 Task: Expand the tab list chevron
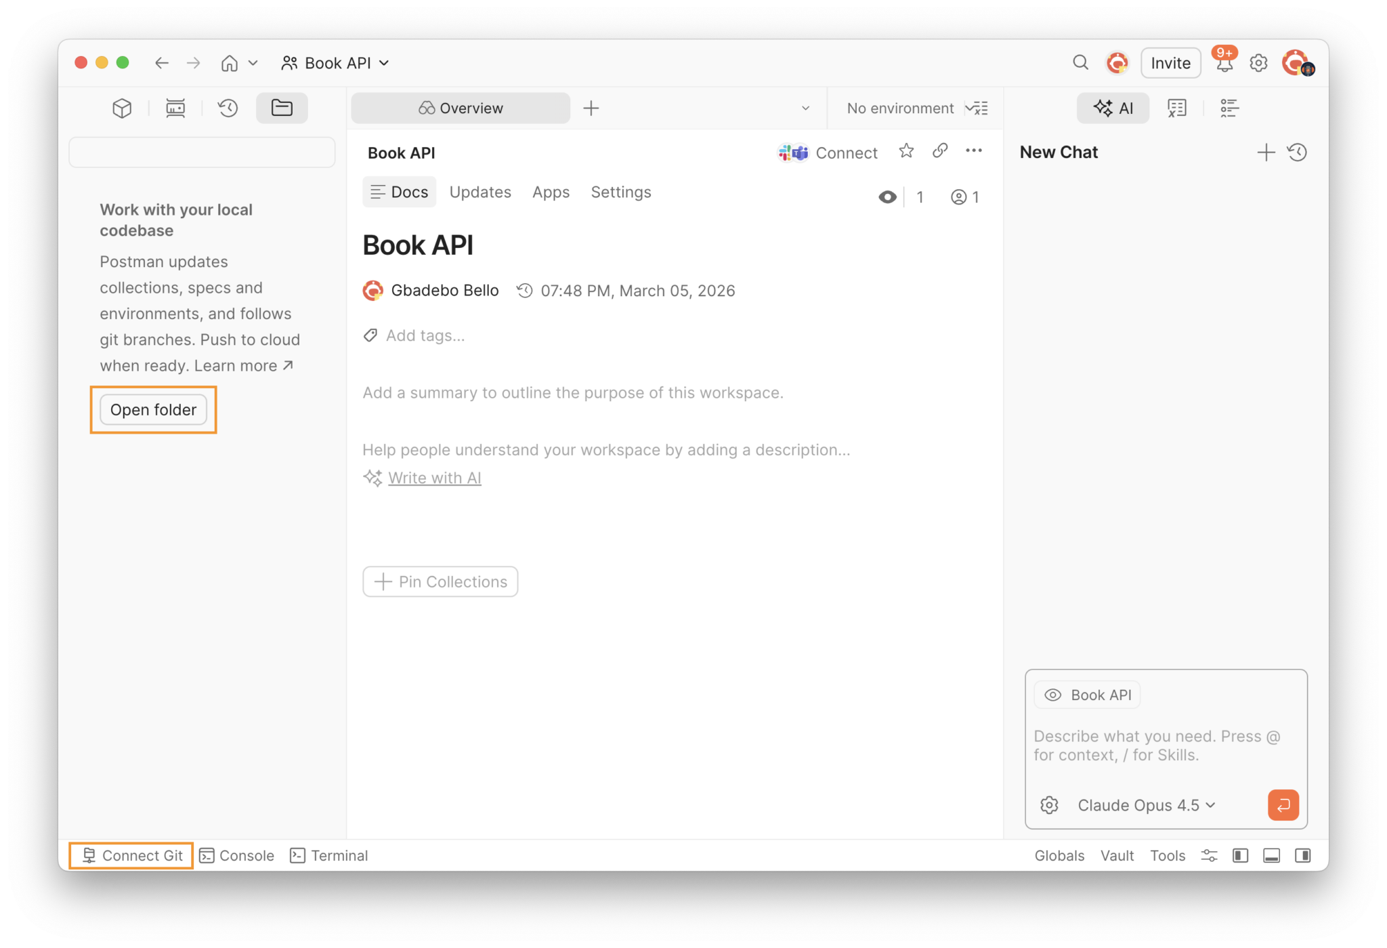pyautogui.click(x=805, y=108)
